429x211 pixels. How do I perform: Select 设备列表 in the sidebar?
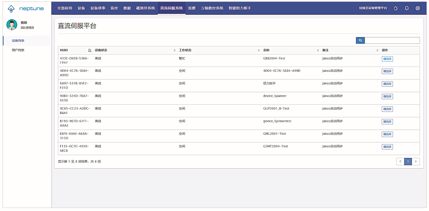[27, 41]
